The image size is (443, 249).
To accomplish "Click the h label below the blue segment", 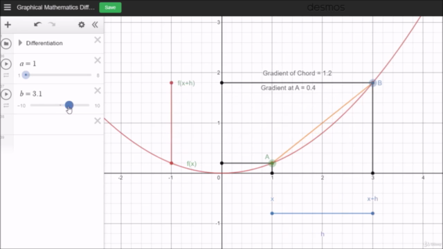I will click(323, 234).
